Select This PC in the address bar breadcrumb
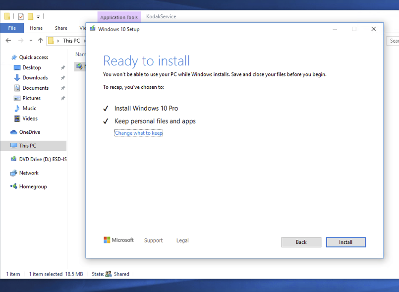The height and width of the screenshot is (292, 399). click(71, 41)
